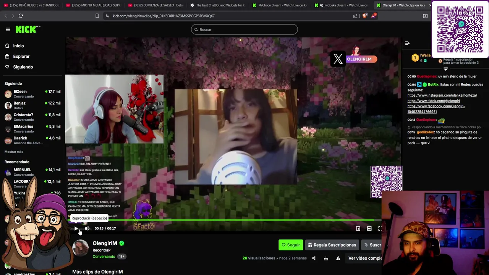489x275 pixels.
Task: Select Siguiendo in the Kick sidebar
Action: click(x=23, y=67)
